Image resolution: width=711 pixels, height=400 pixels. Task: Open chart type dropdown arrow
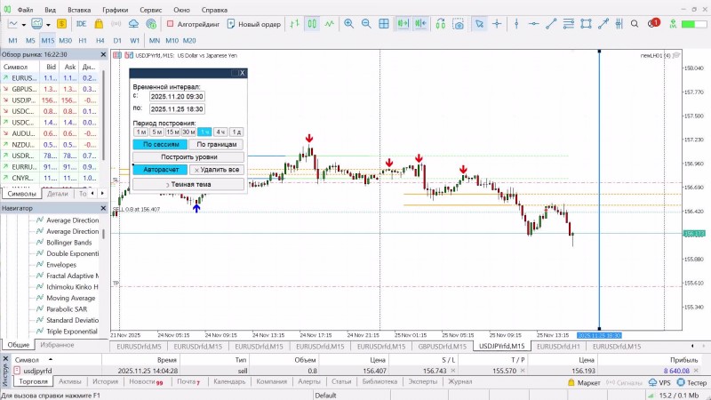coord(24,25)
